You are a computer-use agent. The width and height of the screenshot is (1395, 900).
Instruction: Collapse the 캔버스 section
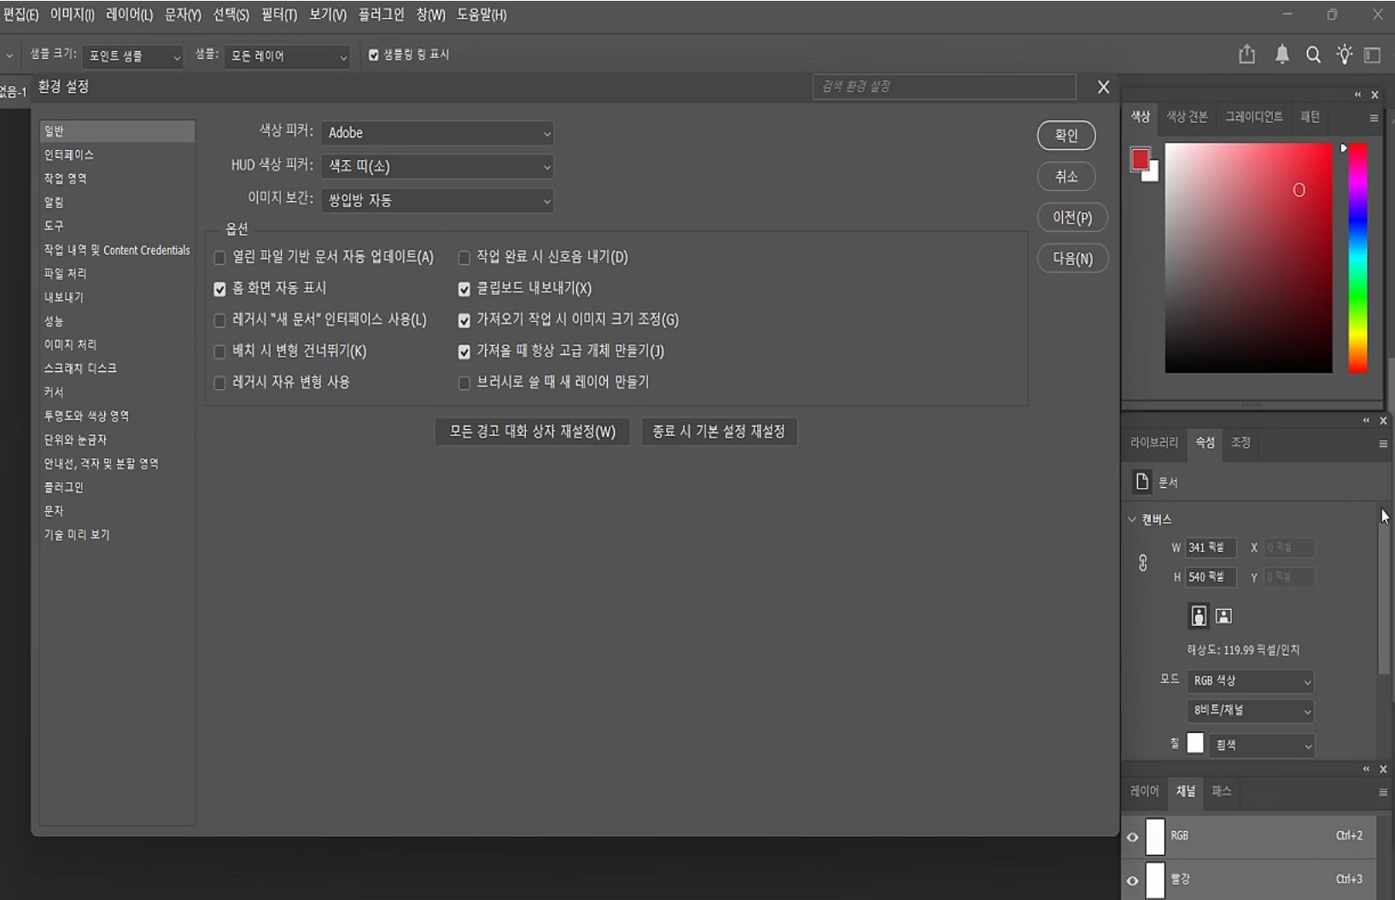(x=1132, y=520)
